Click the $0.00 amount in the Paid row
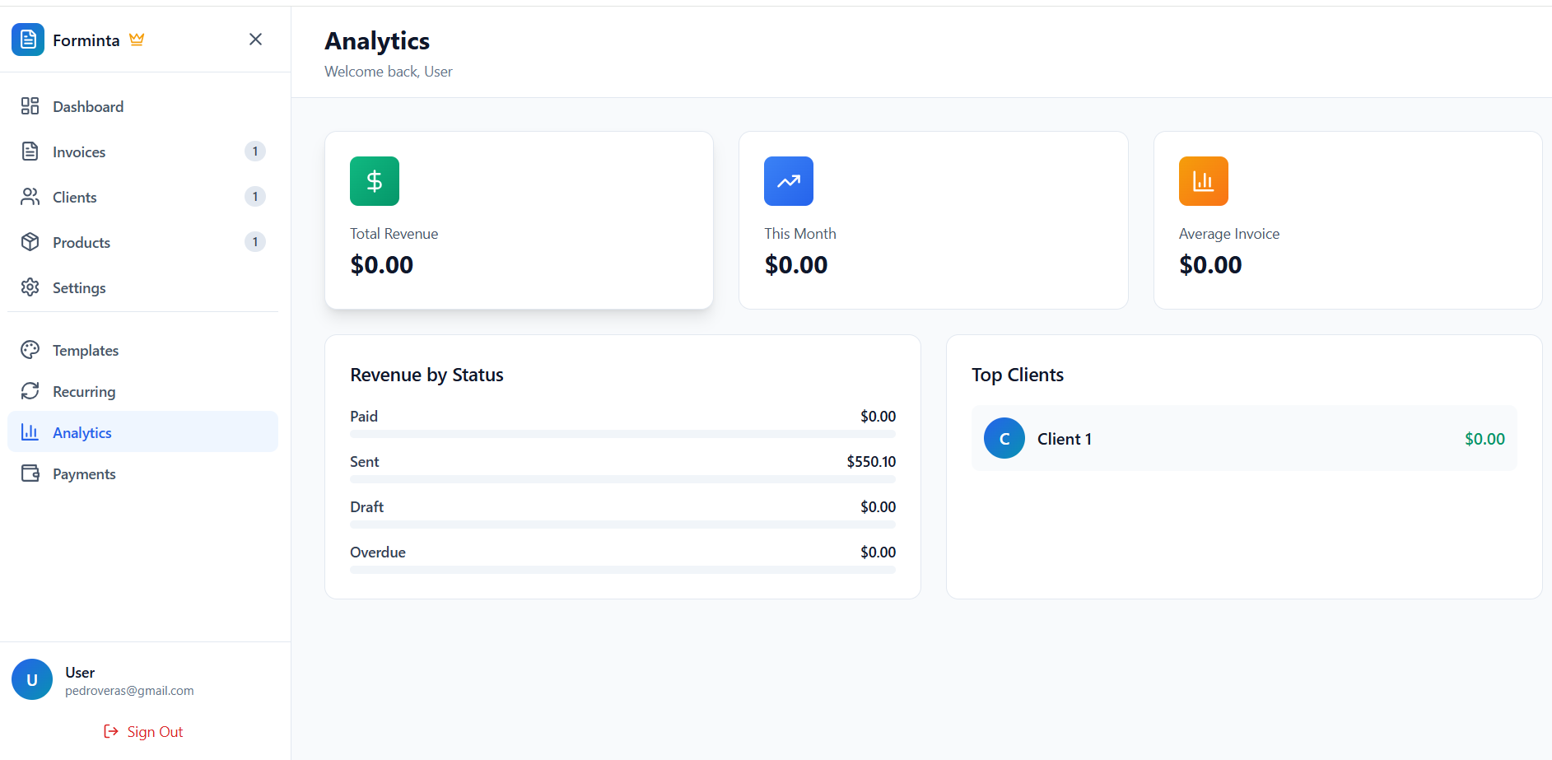Image resolution: width=1552 pixels, height=760 pixels. (878, 416)
